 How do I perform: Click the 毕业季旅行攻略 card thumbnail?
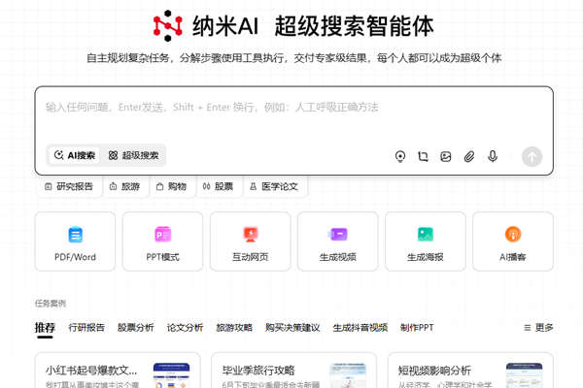click(x=348, y=375)
